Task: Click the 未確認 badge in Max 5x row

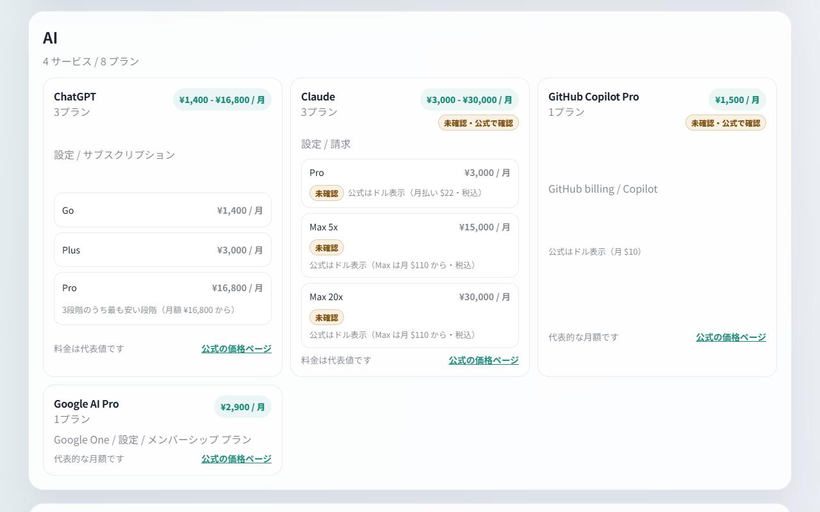Action: (x=327, y=247)
